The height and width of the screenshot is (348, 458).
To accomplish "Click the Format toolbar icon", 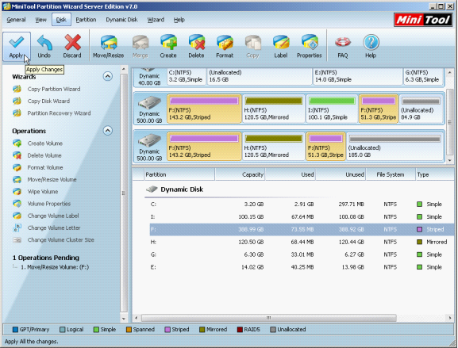I will coord(225,47).
